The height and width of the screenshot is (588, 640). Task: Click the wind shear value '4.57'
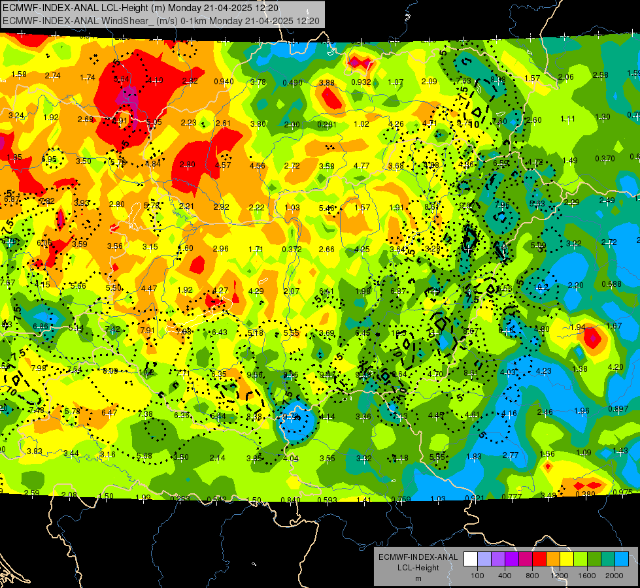pos(223,165)
